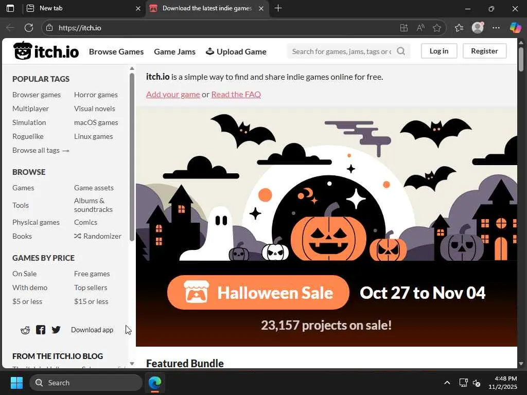This screenshot has width=527, height=395.
Task: Open the Simulation tag link
Action: [29, 122]
